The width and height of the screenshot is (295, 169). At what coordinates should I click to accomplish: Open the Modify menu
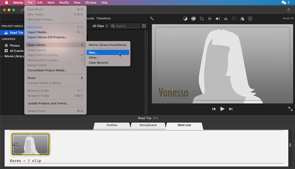point(64,2)
